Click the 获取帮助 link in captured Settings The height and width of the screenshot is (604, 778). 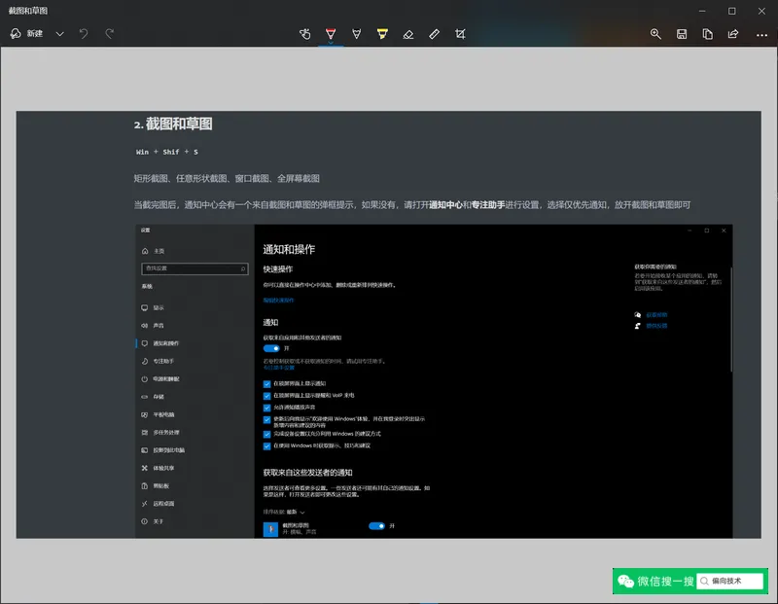(656, 315)
